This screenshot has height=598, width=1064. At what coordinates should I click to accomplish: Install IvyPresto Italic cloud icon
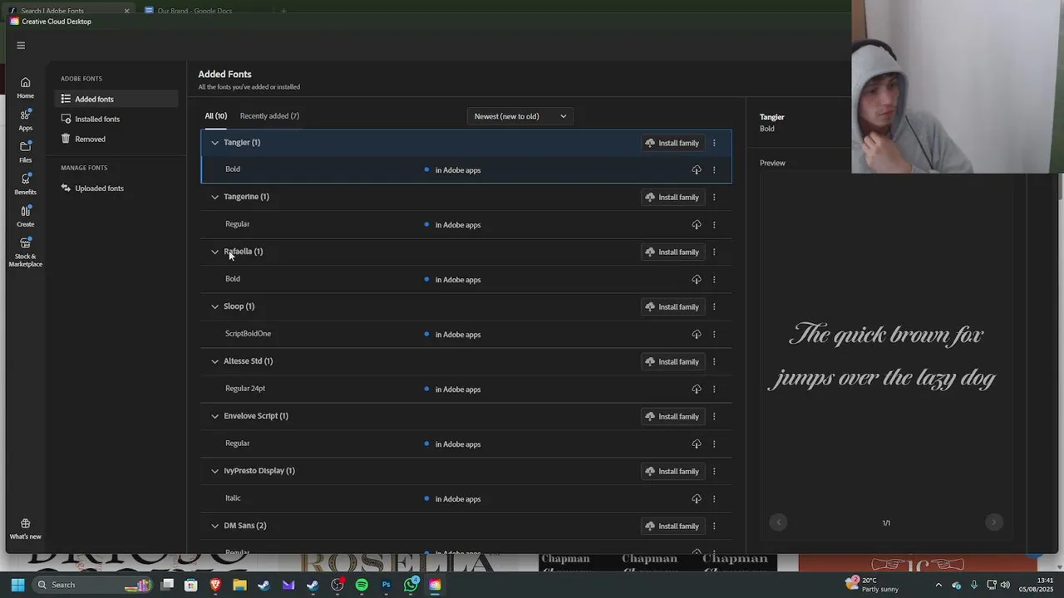[x=697, y=499]
